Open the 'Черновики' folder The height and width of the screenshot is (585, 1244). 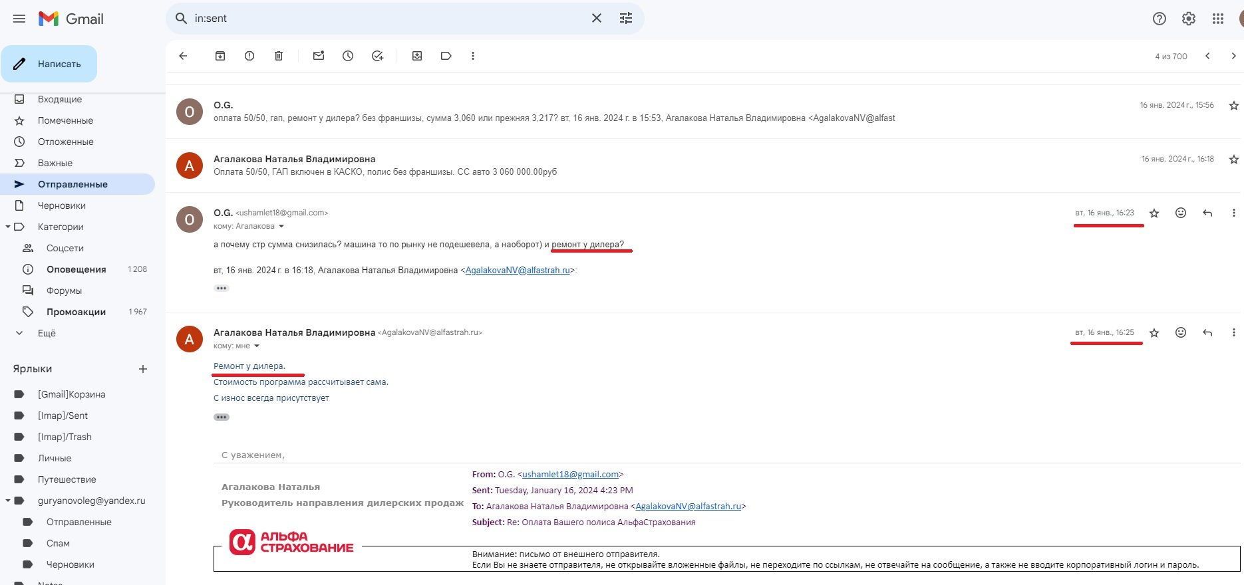61,205
